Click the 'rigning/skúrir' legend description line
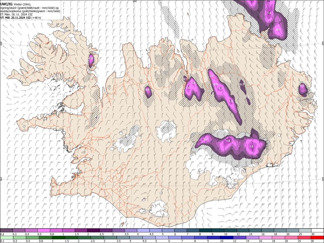324x243 pixels. pyautogui.click(x=29, y=8)
